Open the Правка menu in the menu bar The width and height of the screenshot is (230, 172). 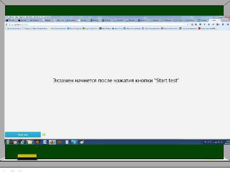click(x=12, y=17)
